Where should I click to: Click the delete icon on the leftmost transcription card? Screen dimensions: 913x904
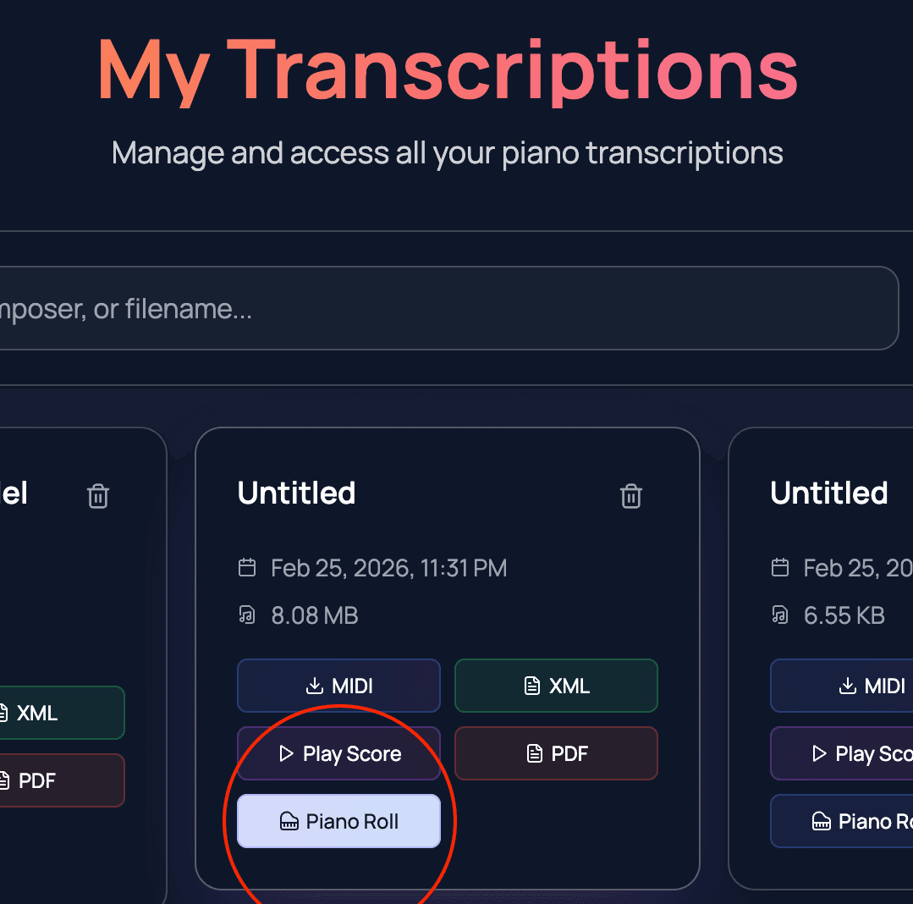97,496
